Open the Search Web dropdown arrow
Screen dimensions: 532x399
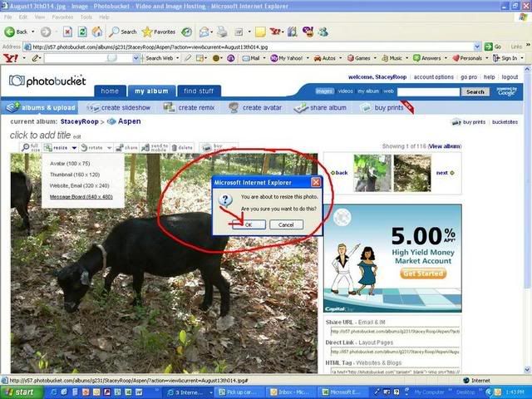(177, 58)
